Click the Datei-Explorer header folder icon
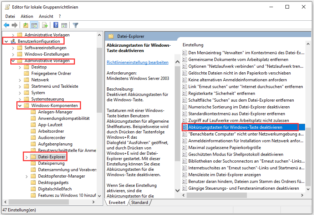Screen dimensions: 314x215 [x=111, y=36]
